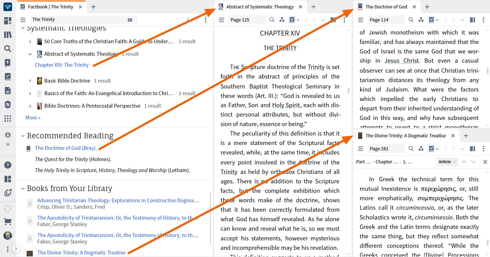Open the Layouts icon in the sidebar
The image size is (490, 257).
pos(8,179)
